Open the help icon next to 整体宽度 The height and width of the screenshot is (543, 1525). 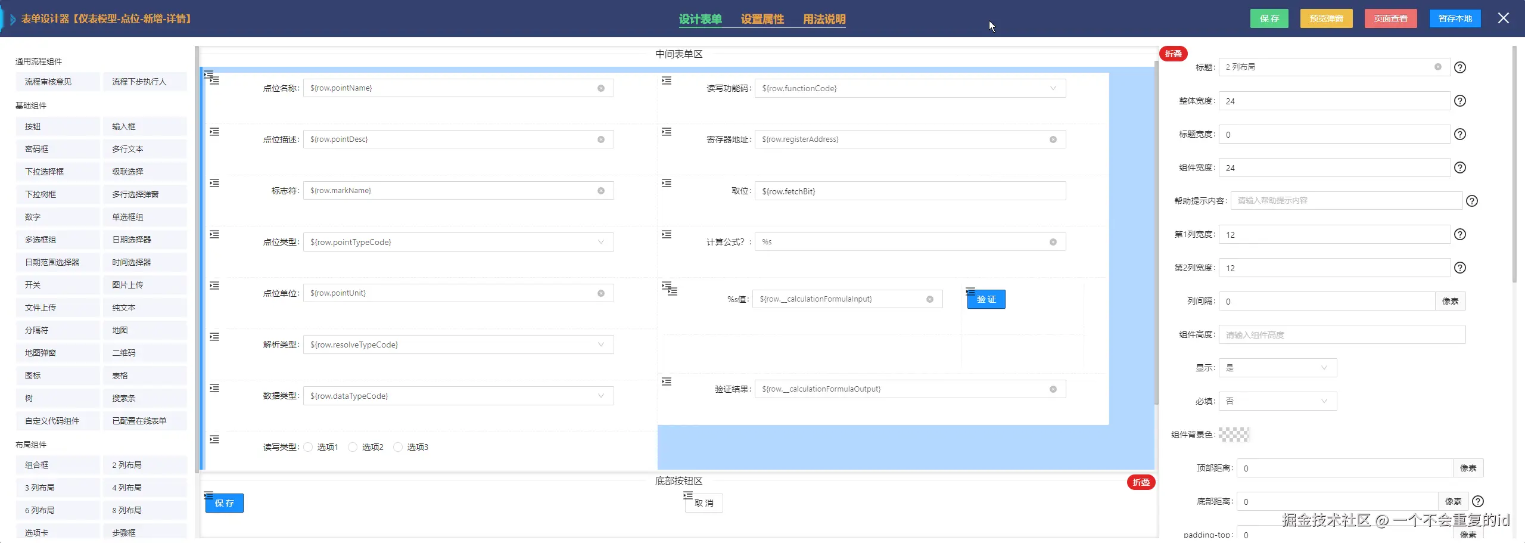[1460, 101]
